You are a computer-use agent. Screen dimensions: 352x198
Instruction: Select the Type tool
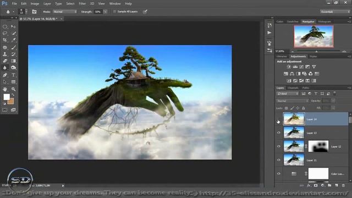point(13,75)
